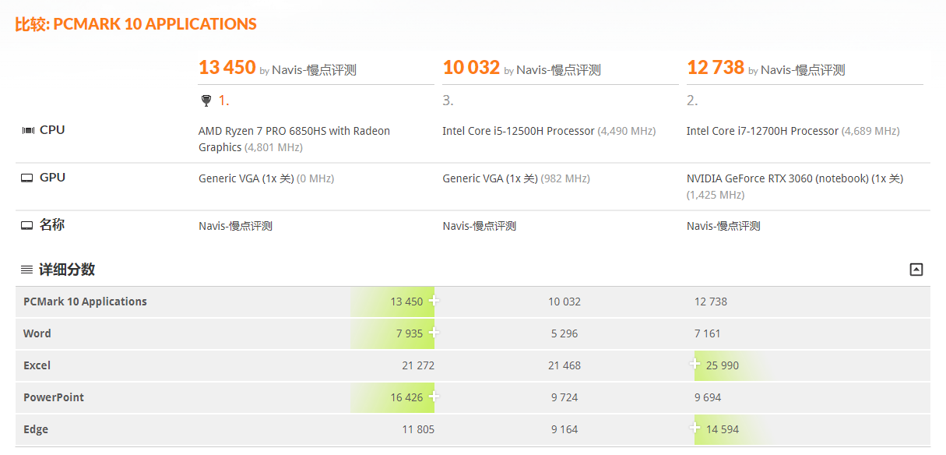The height and width of the screenshot is (455, 946).
Task: Click plus marker beside Edge 14 594
Action: click(695, 428)
